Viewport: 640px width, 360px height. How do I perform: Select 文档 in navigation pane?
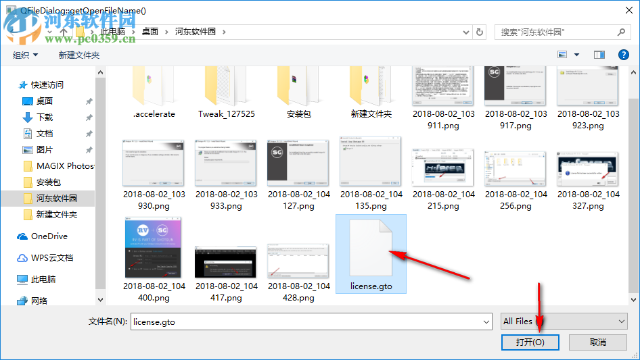click(45, 133)
